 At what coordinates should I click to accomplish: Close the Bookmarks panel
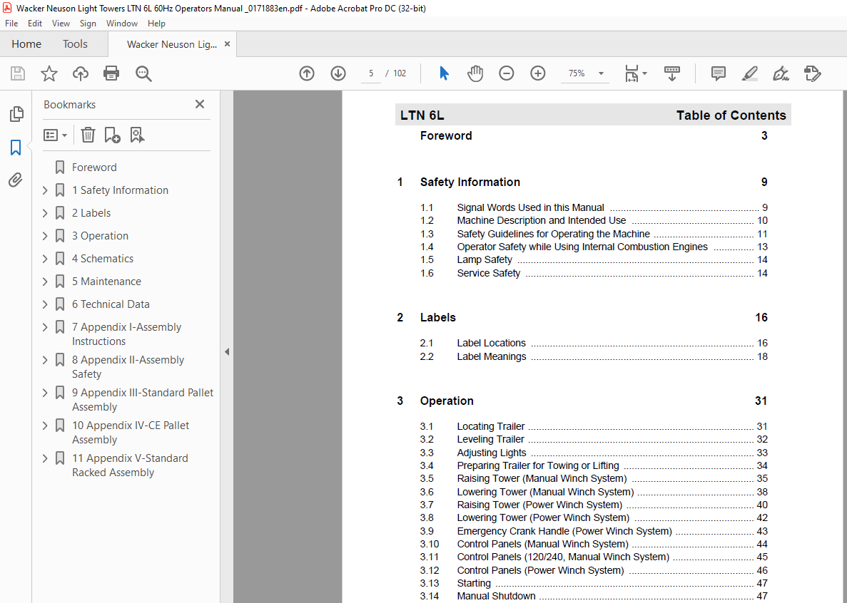[200, 104]
